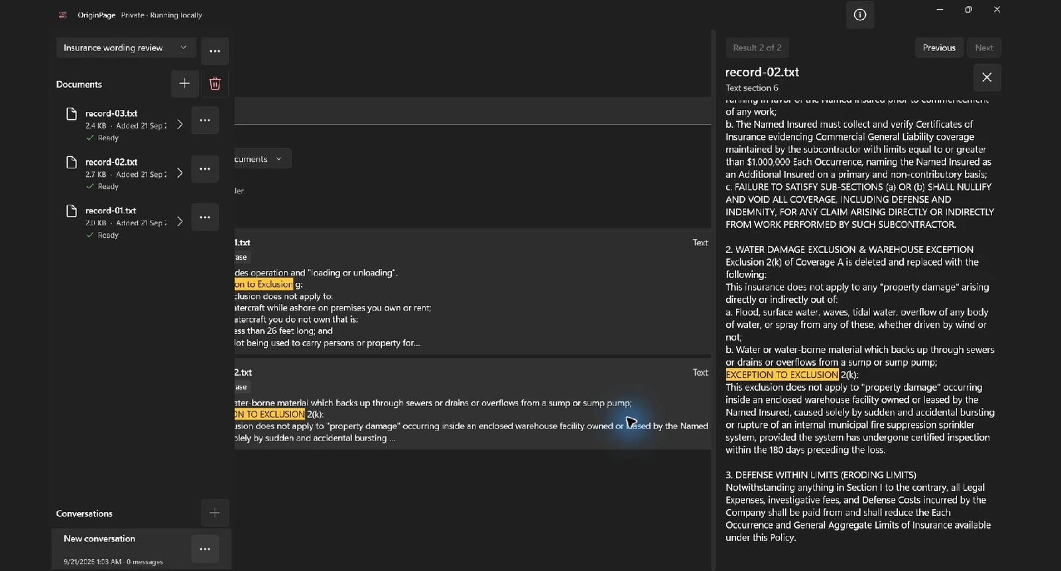Expand record-02.txt with its chevron
The image size is (1061, 571).
tap(180, 173)
